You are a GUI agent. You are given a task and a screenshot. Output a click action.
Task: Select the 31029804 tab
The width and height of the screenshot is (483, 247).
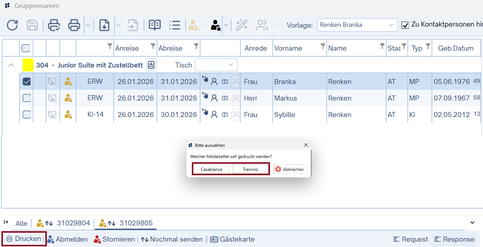63,223
